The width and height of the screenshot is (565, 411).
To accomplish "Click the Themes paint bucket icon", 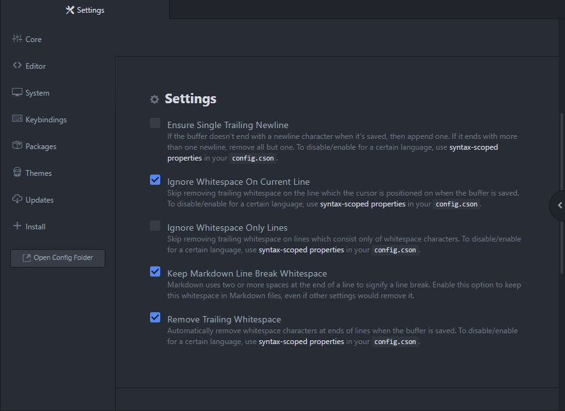I will [17, 173].
